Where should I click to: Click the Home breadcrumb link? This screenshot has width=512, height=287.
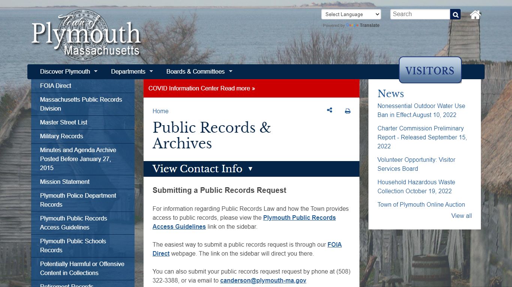160,111
